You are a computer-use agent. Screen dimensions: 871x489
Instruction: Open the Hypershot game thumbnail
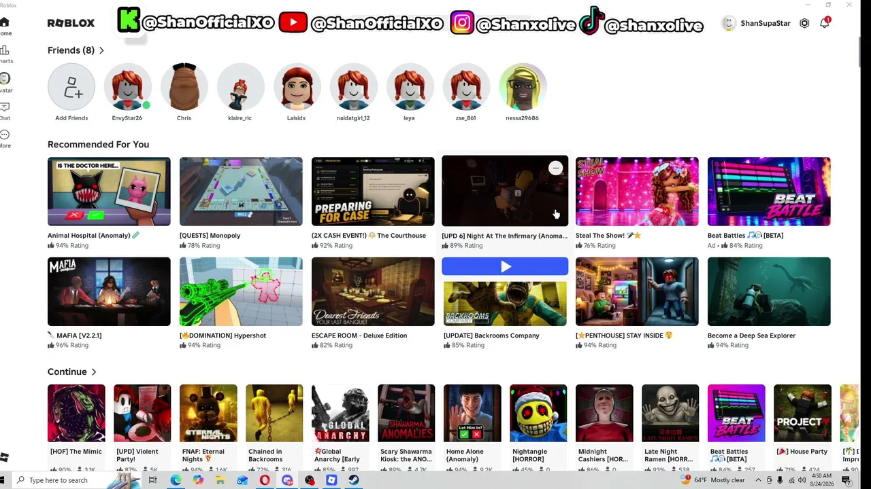click(241, 291)
